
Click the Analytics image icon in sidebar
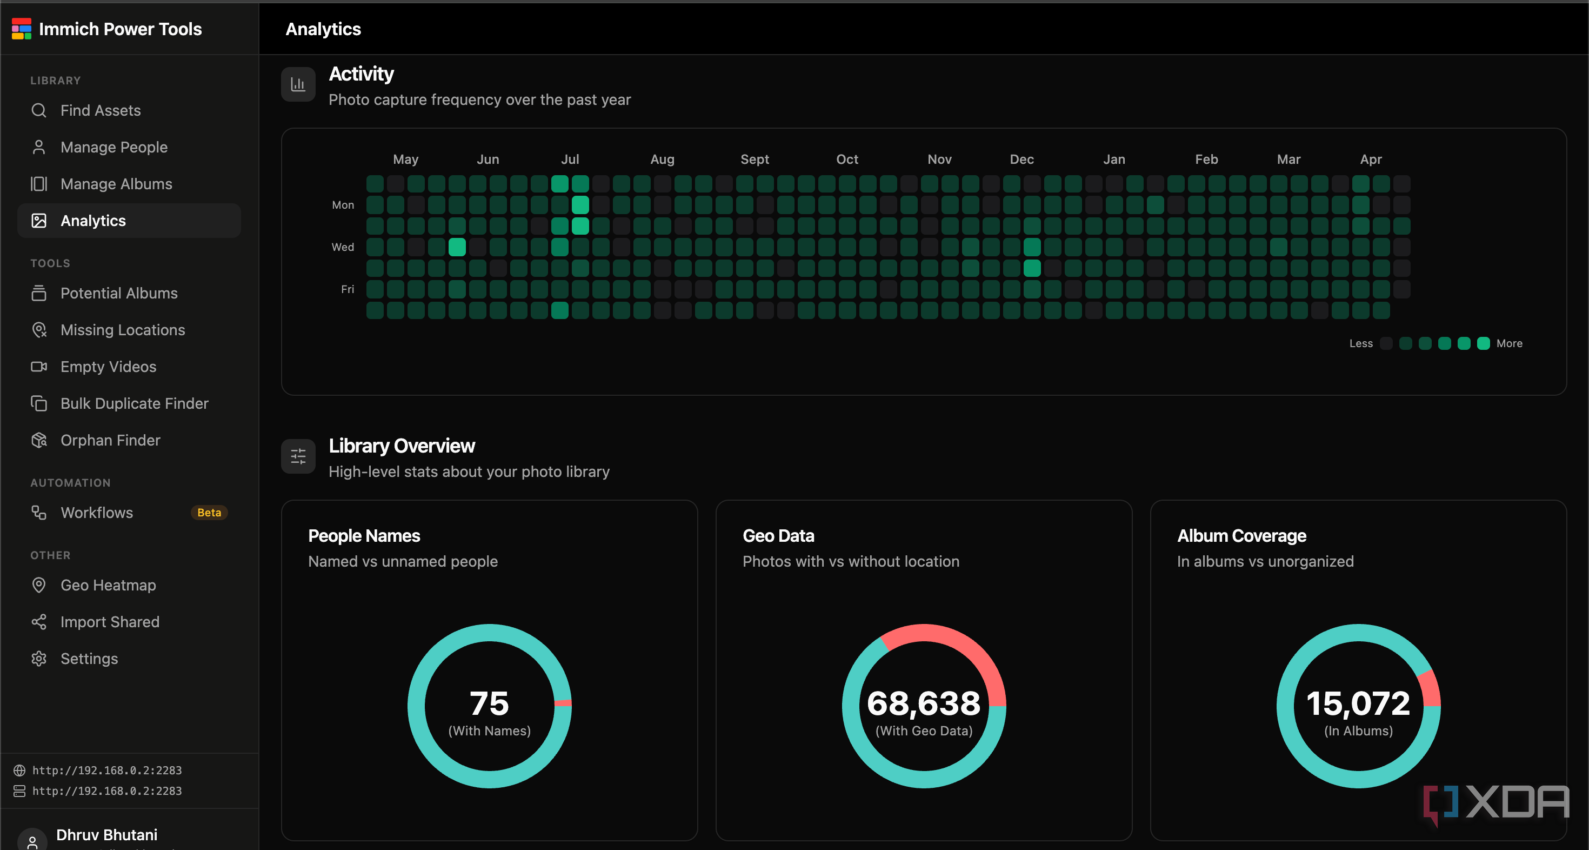tap(39, 221)
